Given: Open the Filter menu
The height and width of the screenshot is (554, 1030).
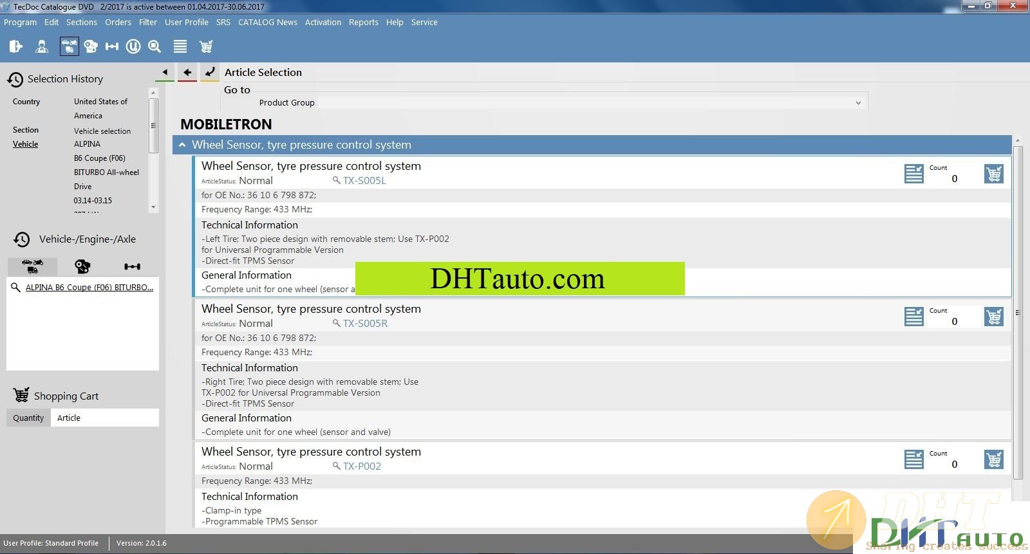Looking at the screenshot, I should pos(148,22).
